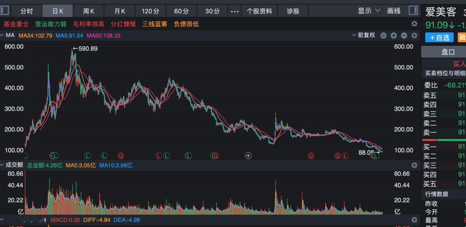The height and width of the screenshot is (227, 466).
Task: Click the 总金额:4.26亿 volume label
Action: (x=45, y=165)
